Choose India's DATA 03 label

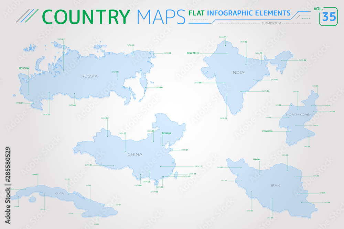(x=259, y=53)
